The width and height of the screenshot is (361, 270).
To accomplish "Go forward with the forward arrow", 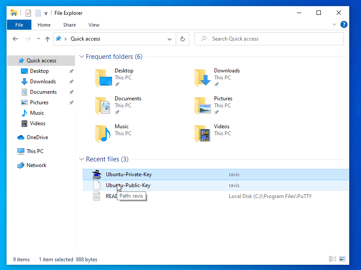I will coord(28,39).
